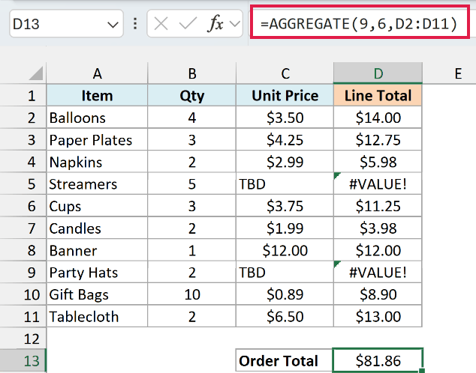Select the Balloons quantity cell showing 4
This screenshot has height=373, width=476.
pos(192,118)
